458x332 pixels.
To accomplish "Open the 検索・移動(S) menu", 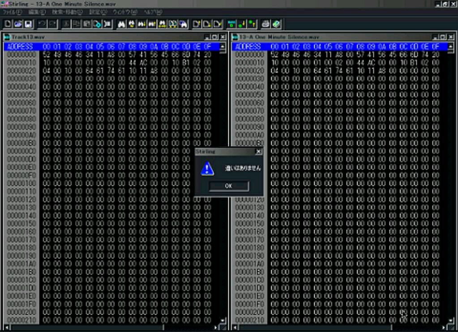I will [x=67, y=12].
